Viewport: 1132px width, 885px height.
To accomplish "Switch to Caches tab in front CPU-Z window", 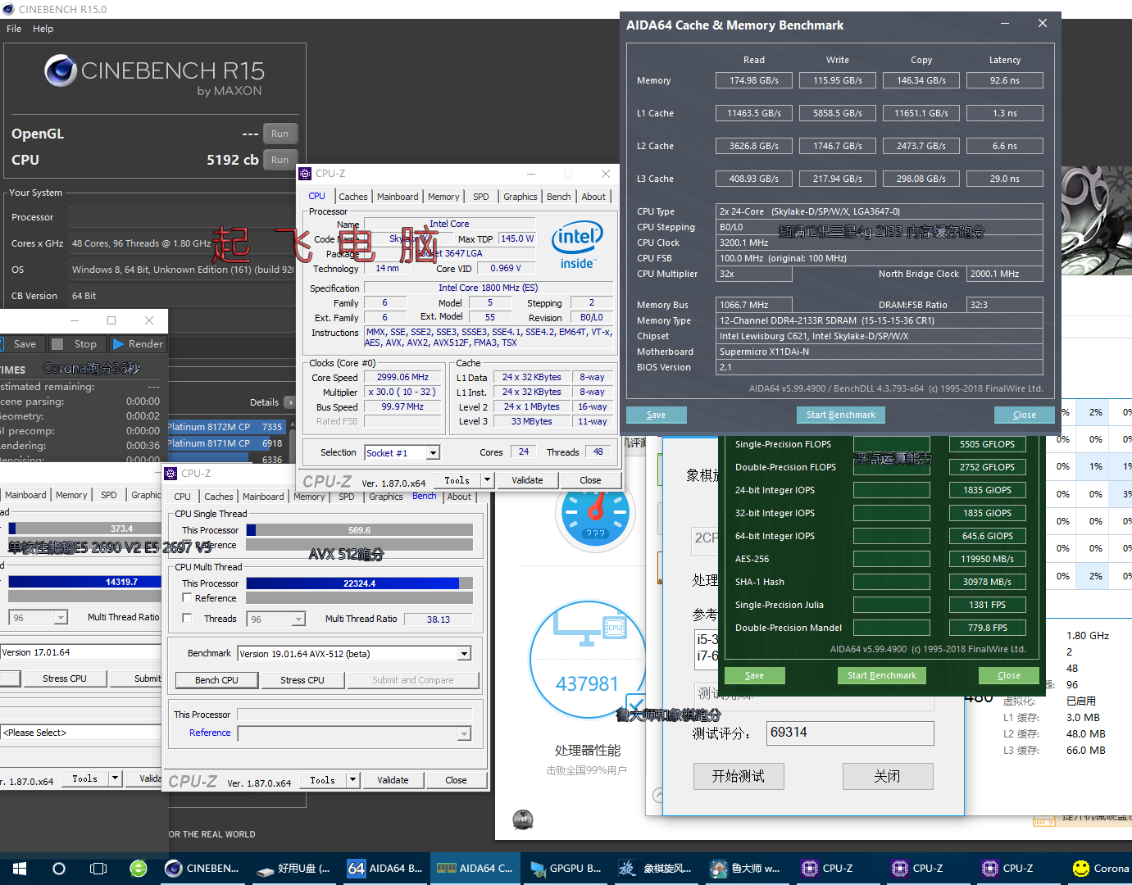I will point(352,197).
